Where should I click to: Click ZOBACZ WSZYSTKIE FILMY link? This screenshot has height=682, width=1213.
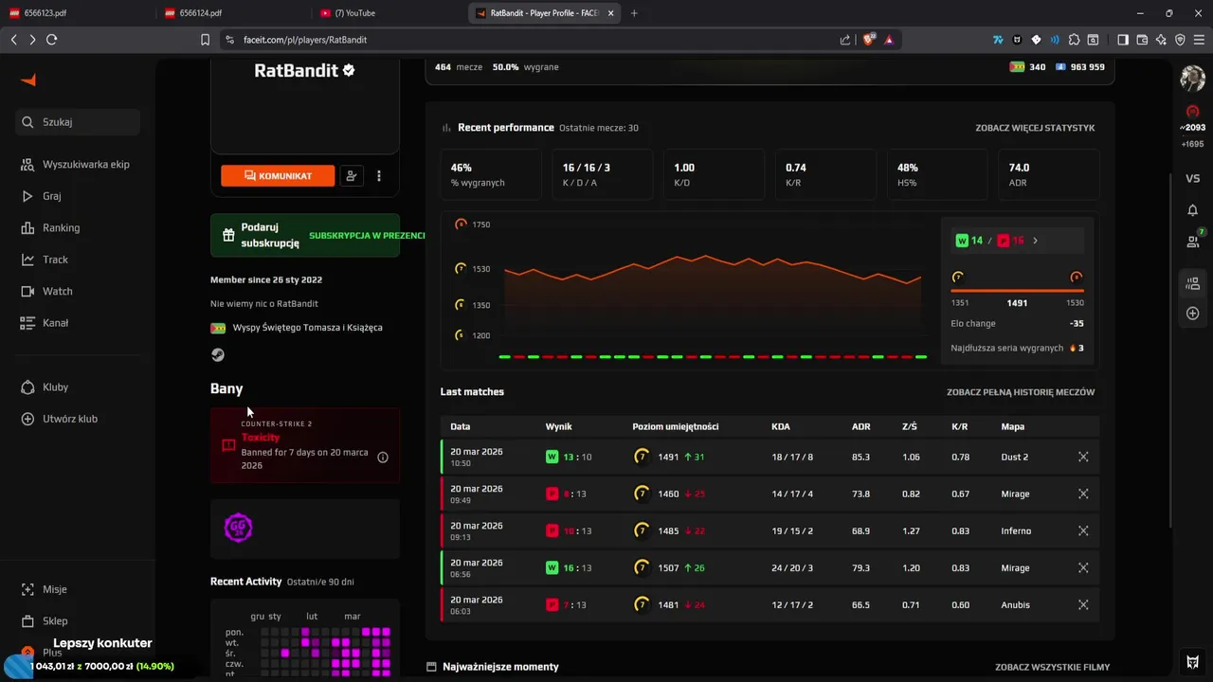click(x=1052, y=667)
